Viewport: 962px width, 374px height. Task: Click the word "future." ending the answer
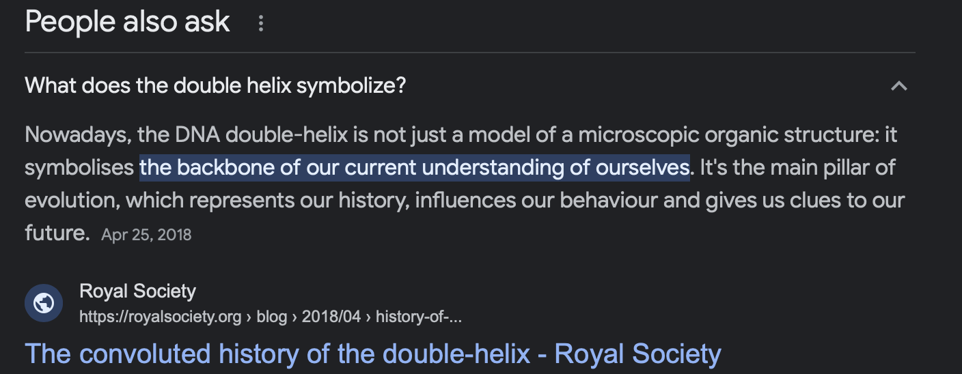pos(57,233)
